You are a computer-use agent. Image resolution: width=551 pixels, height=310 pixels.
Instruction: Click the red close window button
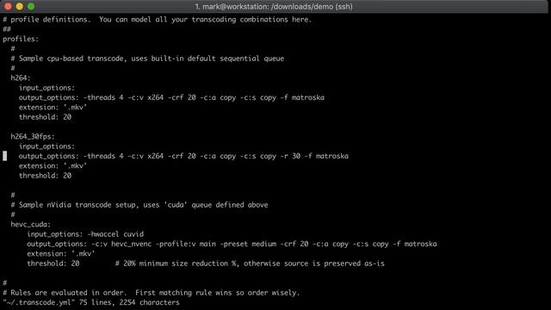[8, 6]
